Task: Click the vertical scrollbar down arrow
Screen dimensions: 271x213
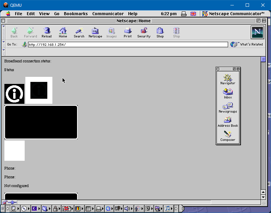Action: point(263,197)
